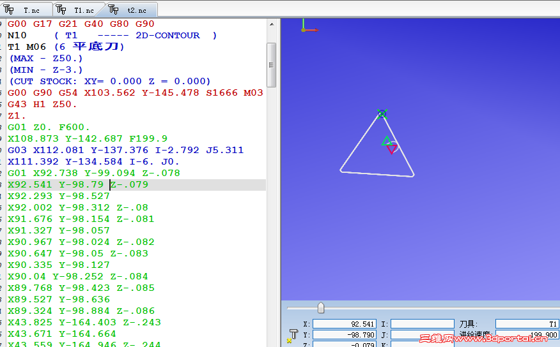Select the '(MAX - Z50.)' comment line
Viewport: 560px width, 347px height.
pos(46,58)
